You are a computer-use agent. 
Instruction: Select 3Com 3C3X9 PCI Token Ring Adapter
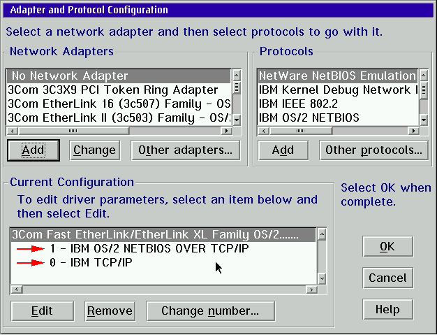(x=119, y=90)
